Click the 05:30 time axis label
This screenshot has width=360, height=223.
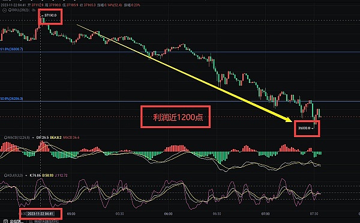point(119,214)
